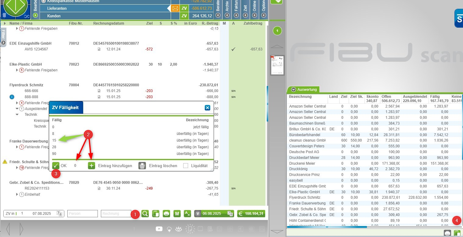Click the trash icon for Eintrag löschen
Viewport: 463px width, 237px height.
142,166
